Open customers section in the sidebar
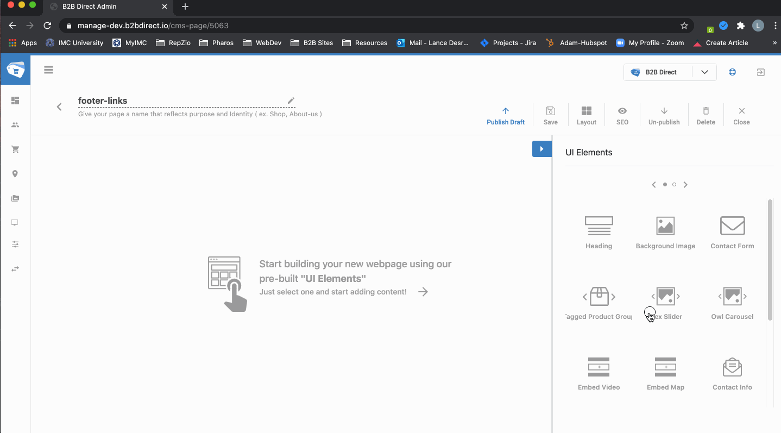Viewport: 781px width, 433px height. tap(15, 125)
